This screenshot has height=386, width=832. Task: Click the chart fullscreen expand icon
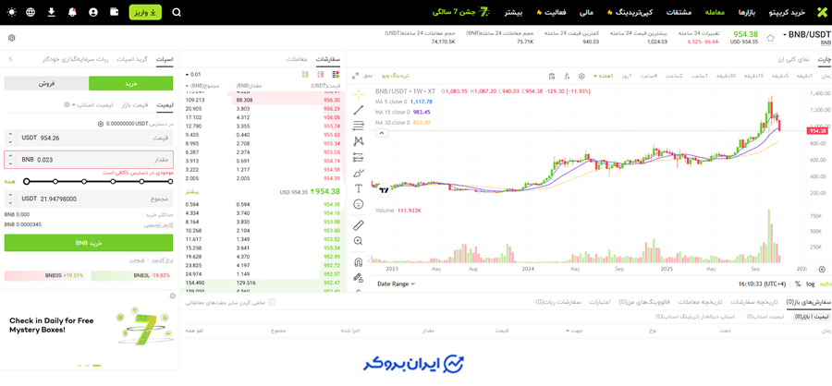click(x=356, y=76)
